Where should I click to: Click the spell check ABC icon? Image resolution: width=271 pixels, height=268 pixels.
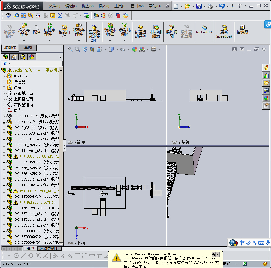pos(9,15)
